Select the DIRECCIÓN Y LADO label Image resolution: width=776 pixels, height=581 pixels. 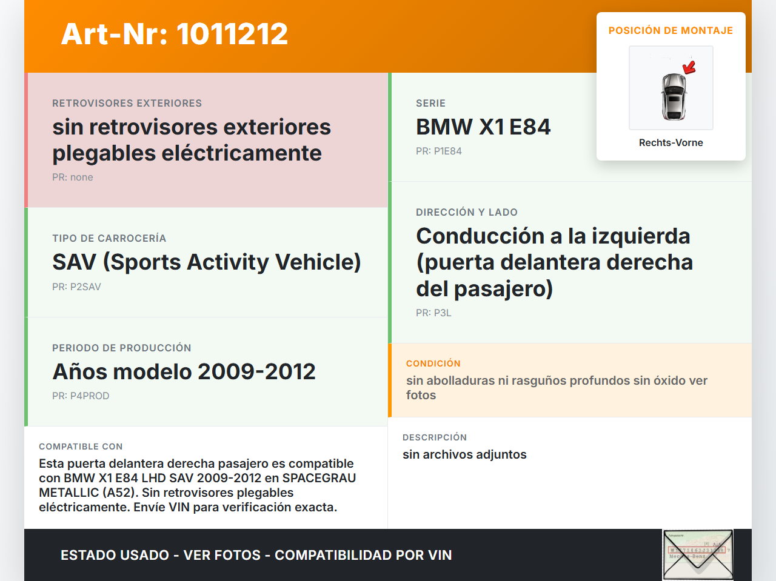click(x=467, y=212)
